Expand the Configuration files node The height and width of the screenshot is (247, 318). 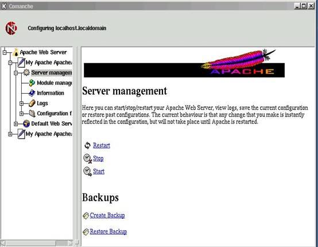tap(21, 114)
